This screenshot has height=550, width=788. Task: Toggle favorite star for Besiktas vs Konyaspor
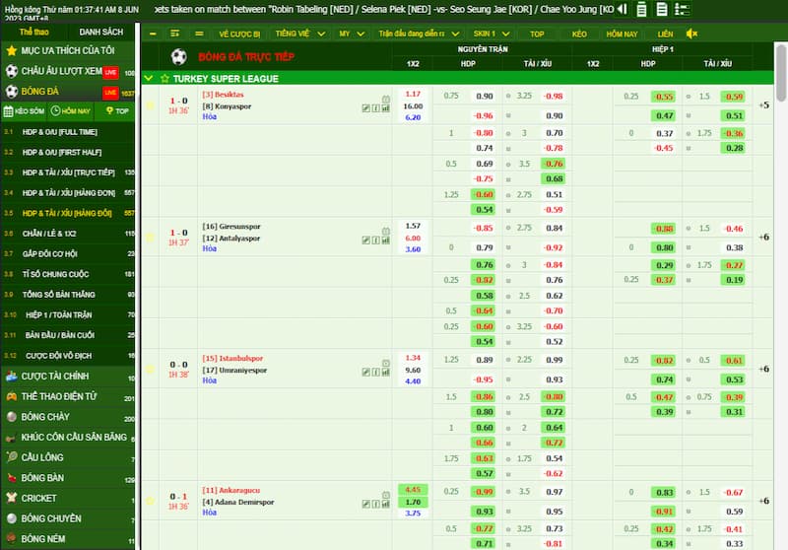[151, 104]
